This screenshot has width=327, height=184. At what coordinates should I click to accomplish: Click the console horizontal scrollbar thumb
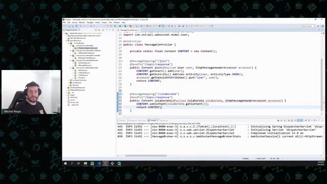click(x=146, y=155)
